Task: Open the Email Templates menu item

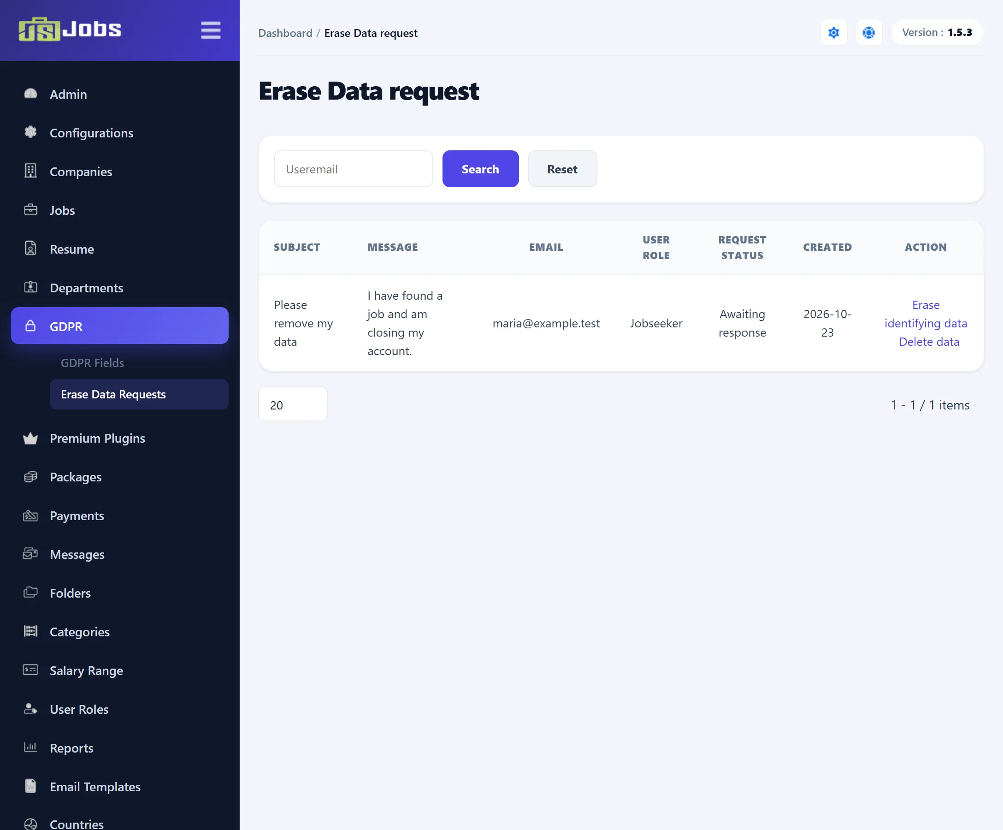Action: (119, 787)
